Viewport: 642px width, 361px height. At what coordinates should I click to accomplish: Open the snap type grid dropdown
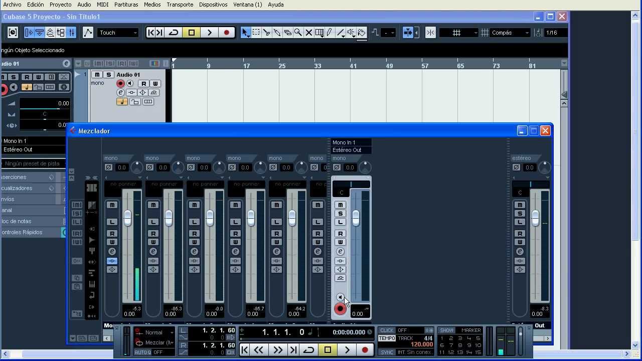click(x=459, y=33)
